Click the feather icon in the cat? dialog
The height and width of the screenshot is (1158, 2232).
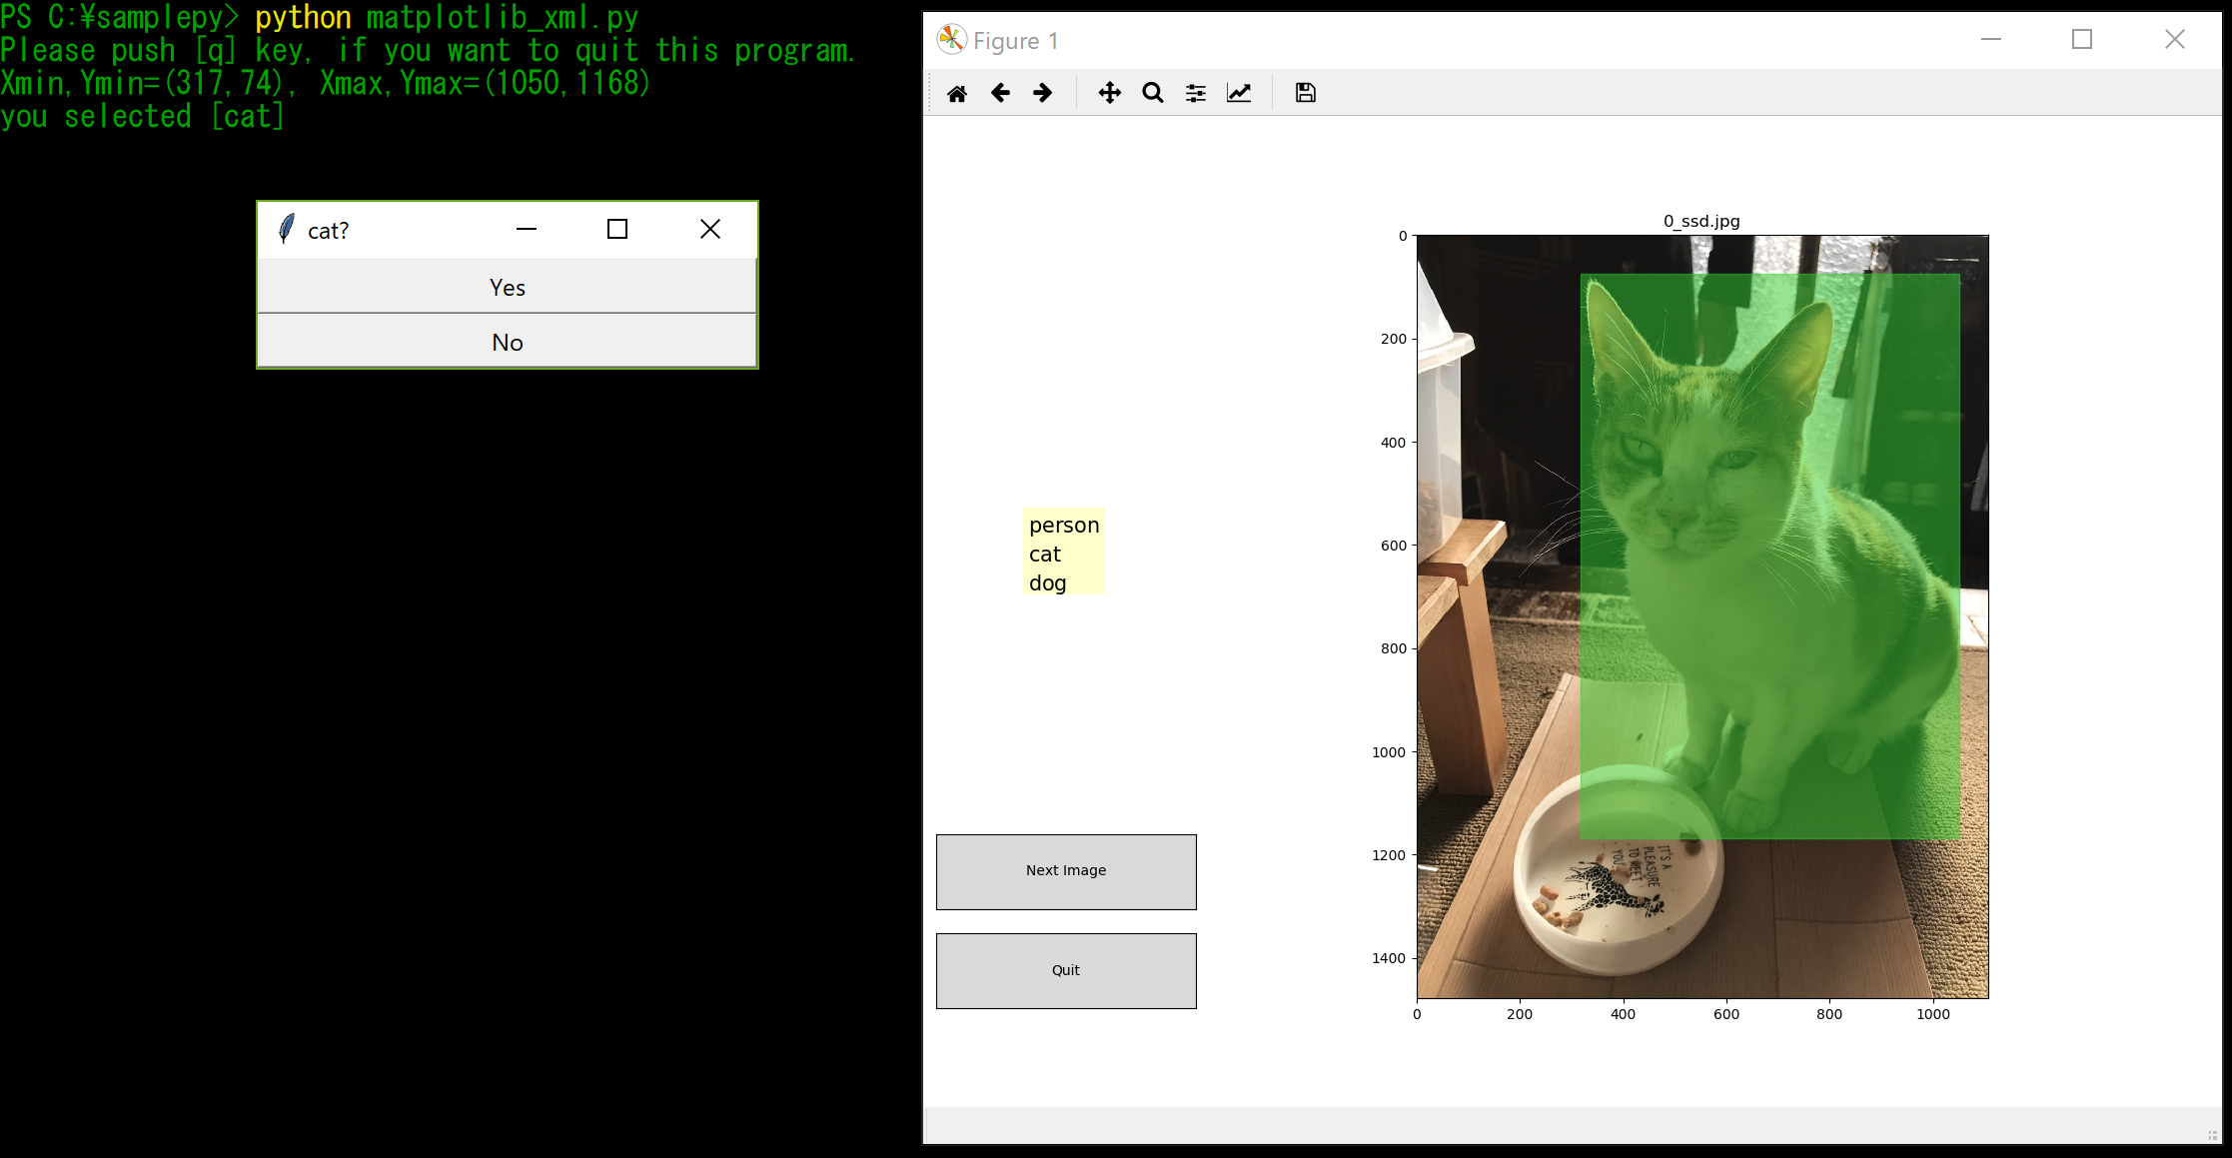286,229
